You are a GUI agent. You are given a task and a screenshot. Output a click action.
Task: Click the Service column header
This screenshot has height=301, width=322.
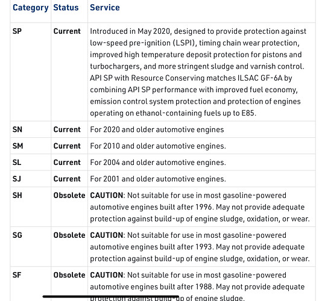tap(105, 8)
